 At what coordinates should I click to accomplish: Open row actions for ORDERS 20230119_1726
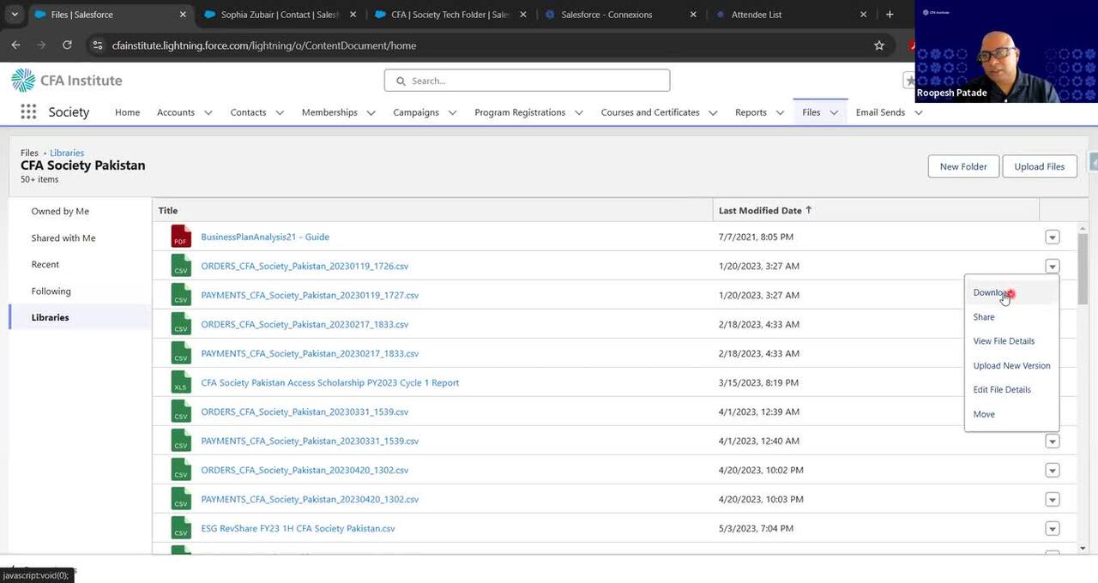[1053, 266]
